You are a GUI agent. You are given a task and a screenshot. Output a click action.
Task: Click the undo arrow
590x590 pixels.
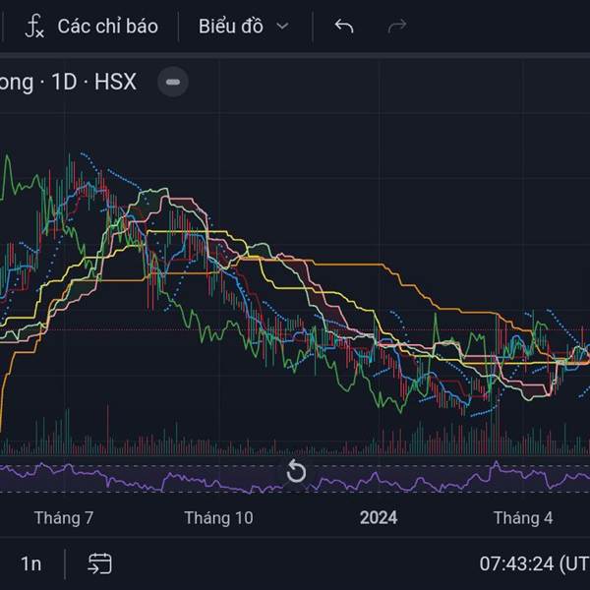click(344, 26)
